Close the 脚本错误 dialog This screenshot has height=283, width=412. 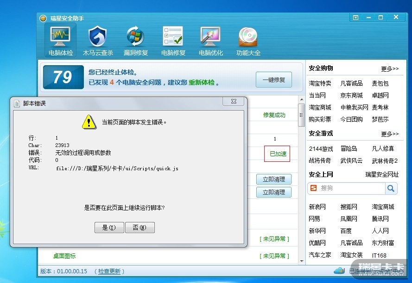(x=234, y=101)
